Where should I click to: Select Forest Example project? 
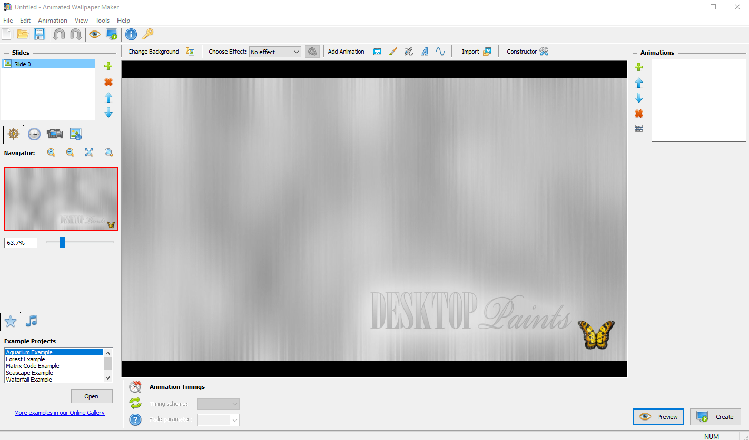point(54,359)
